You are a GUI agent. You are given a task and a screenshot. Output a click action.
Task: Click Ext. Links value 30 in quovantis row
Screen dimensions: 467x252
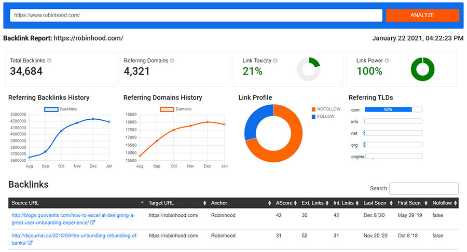click(305, 215)
